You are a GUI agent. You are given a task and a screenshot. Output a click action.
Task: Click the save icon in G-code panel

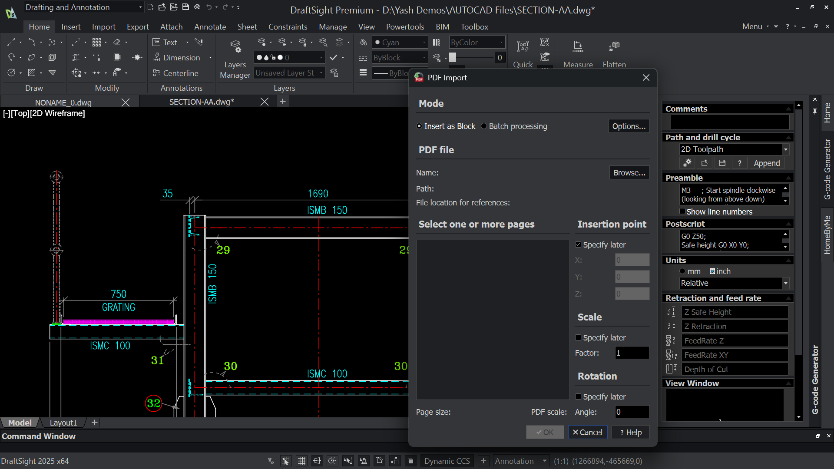[722, 163]
